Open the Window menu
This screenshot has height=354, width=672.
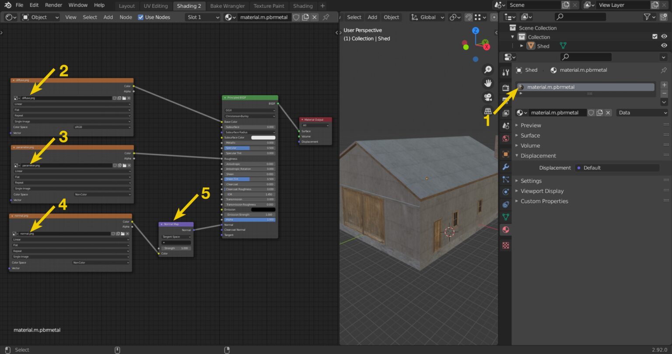point(78,5)
